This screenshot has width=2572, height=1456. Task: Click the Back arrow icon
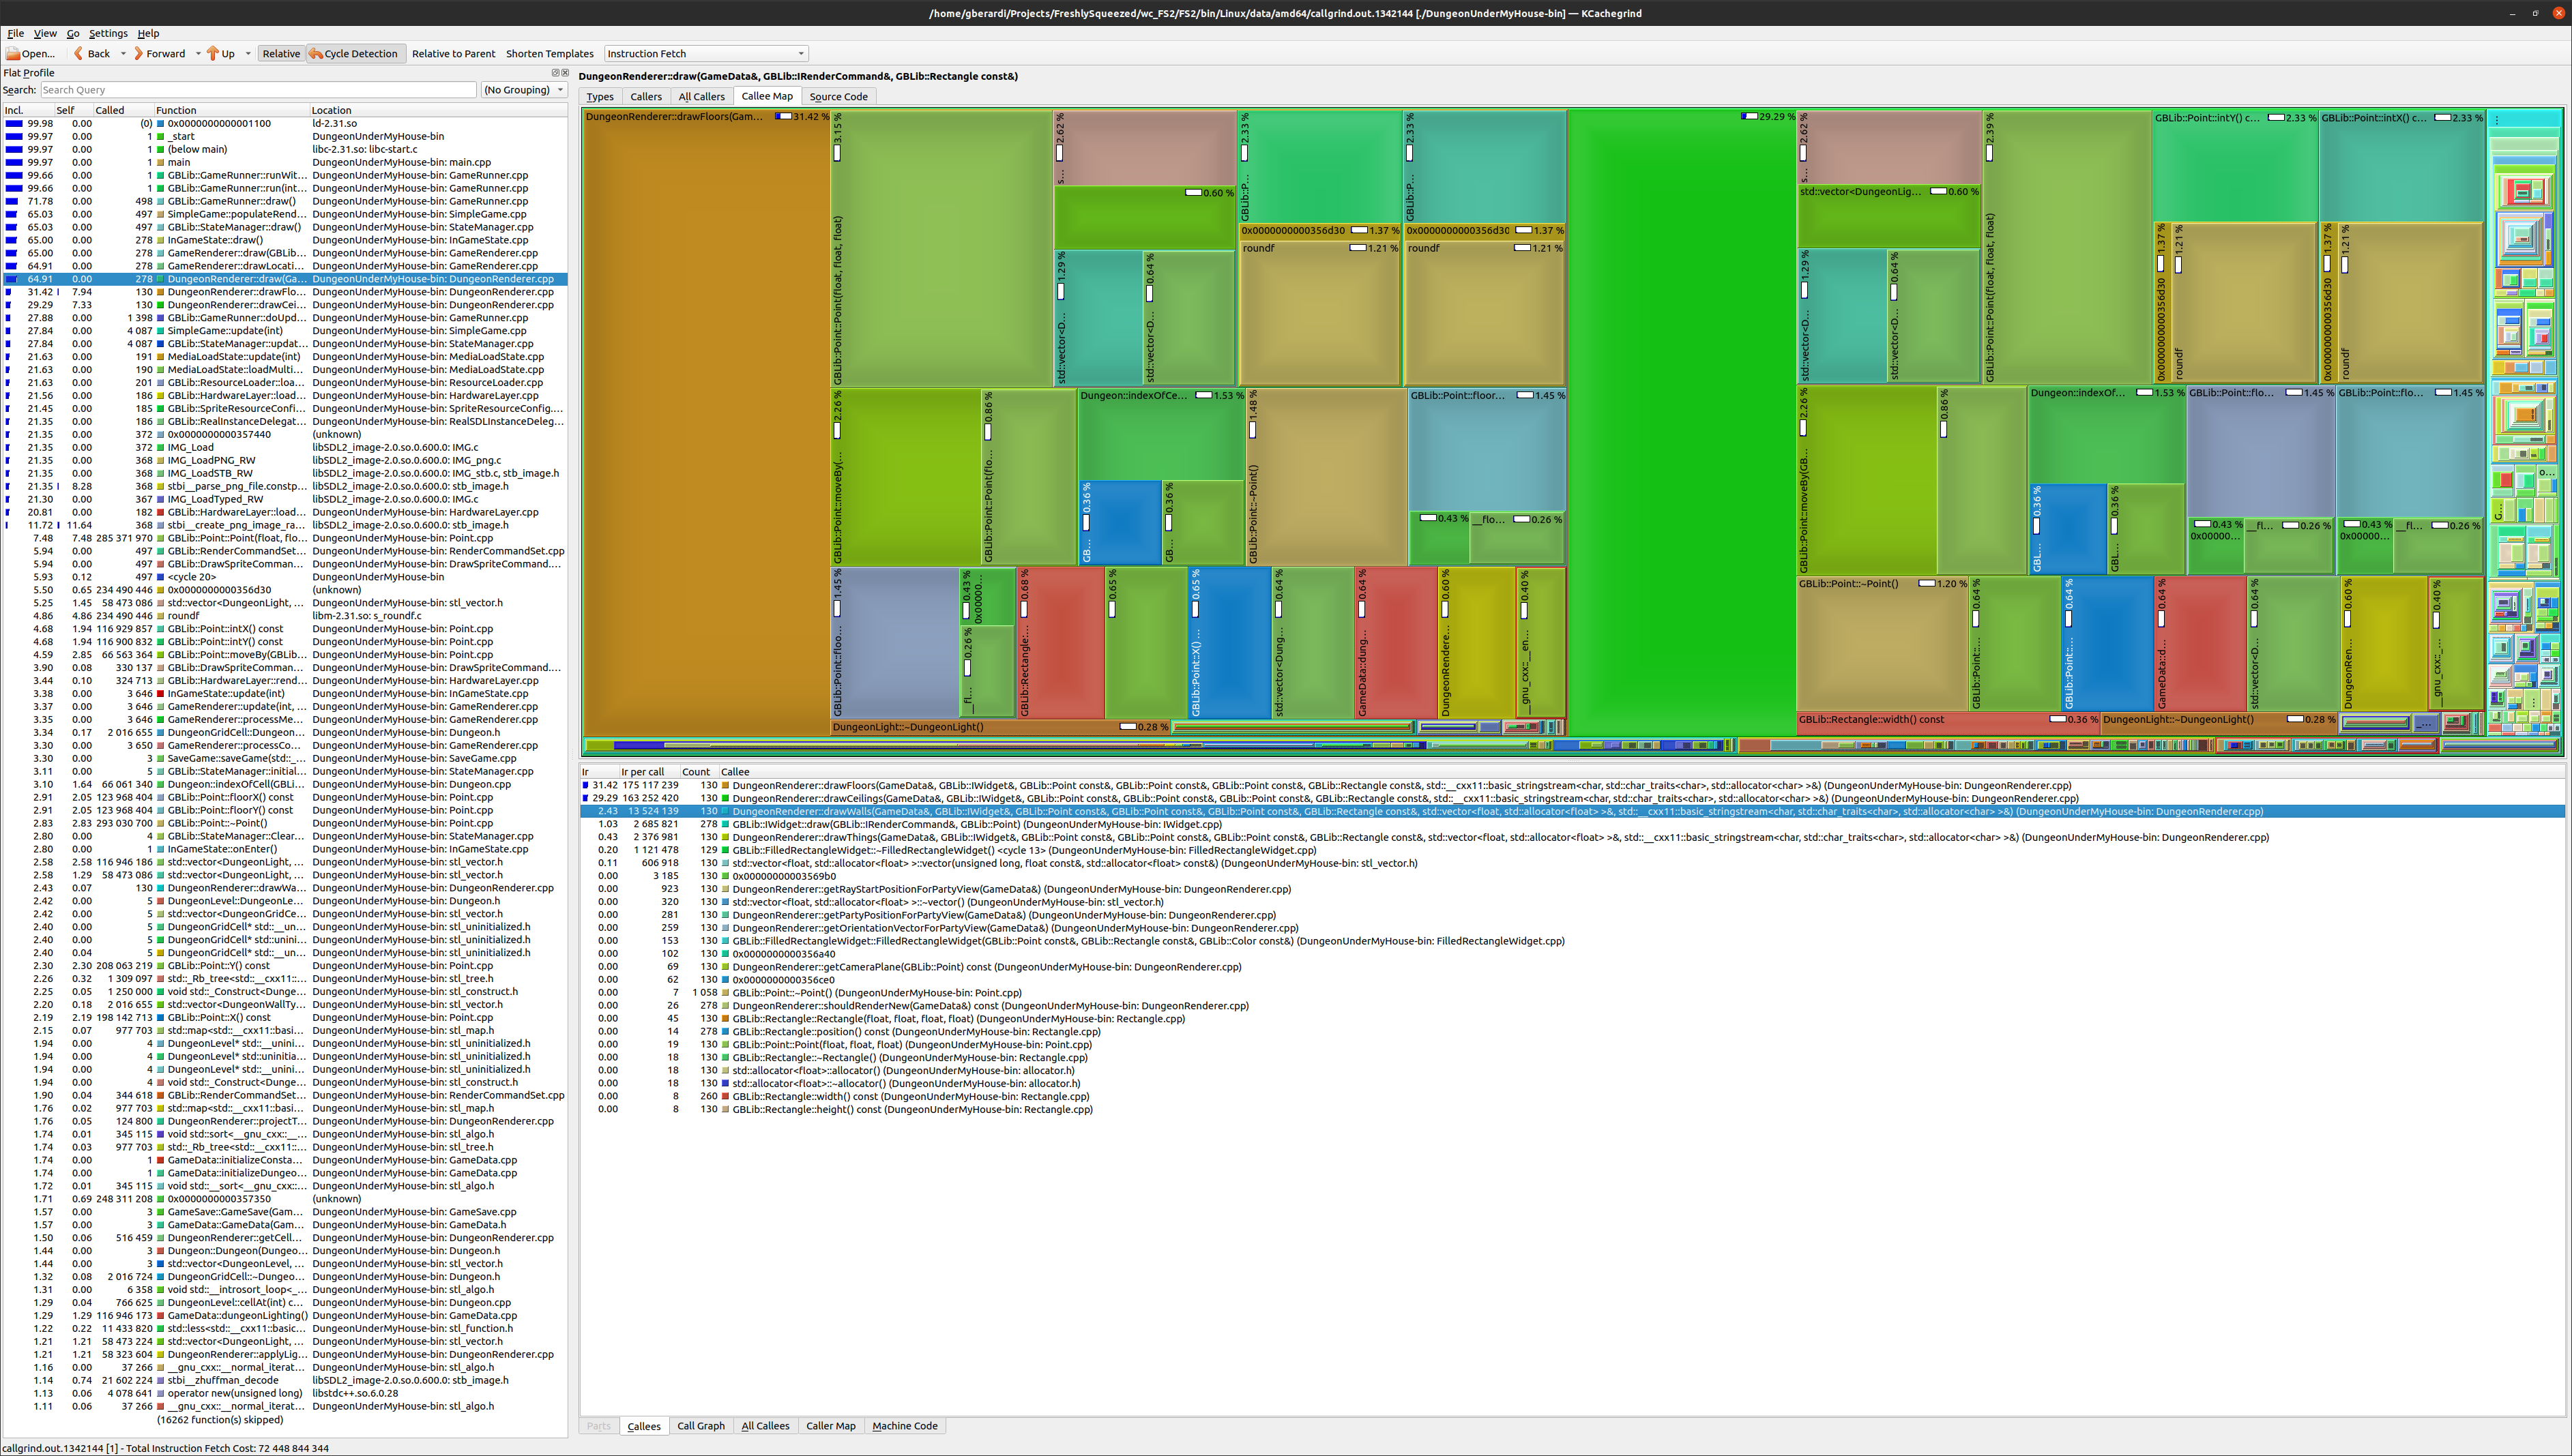[78, 54]
